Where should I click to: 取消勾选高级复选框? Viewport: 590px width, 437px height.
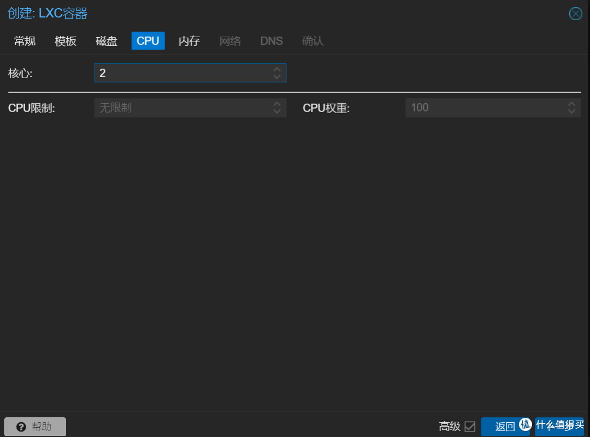(471, 426)
